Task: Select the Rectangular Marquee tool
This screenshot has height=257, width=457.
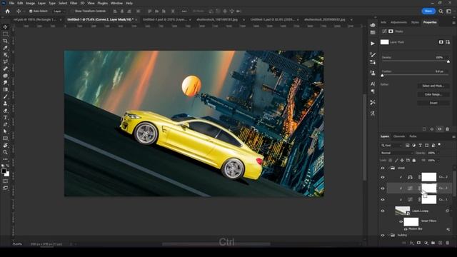Action: pyautogui.click(x=5, y=34)
